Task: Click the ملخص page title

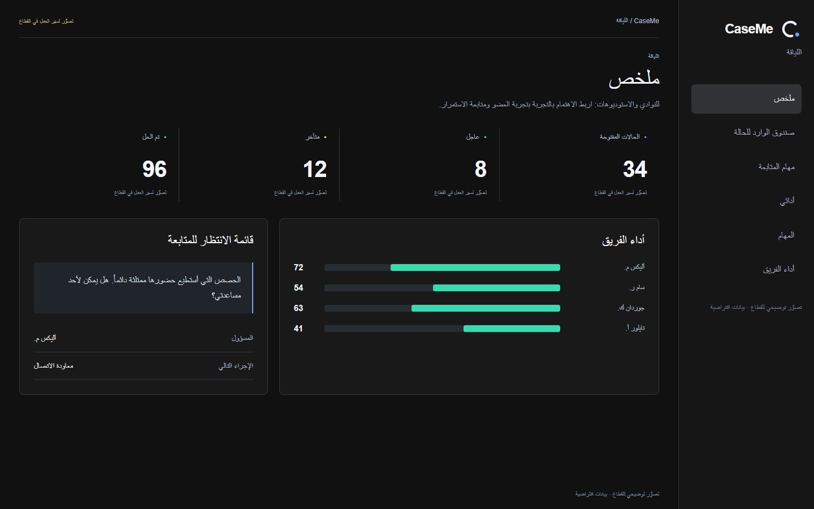Action: point(634,79)
